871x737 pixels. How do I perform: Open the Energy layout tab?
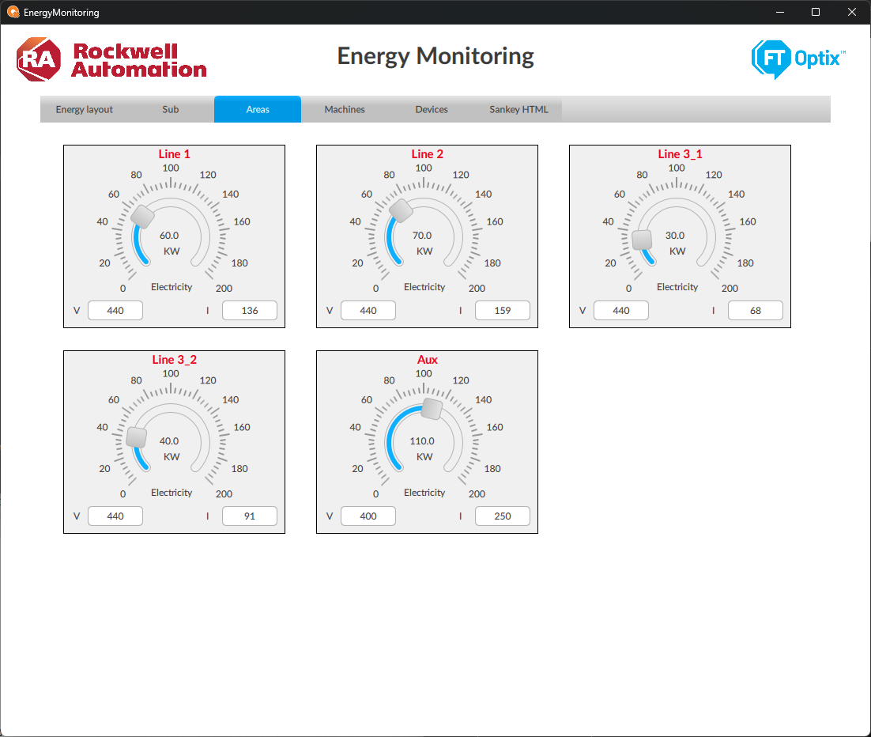pos(85,109)
